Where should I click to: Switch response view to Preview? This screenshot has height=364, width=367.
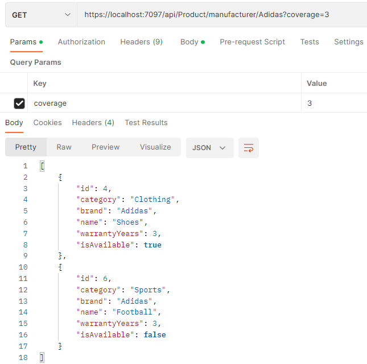point(105,147)
